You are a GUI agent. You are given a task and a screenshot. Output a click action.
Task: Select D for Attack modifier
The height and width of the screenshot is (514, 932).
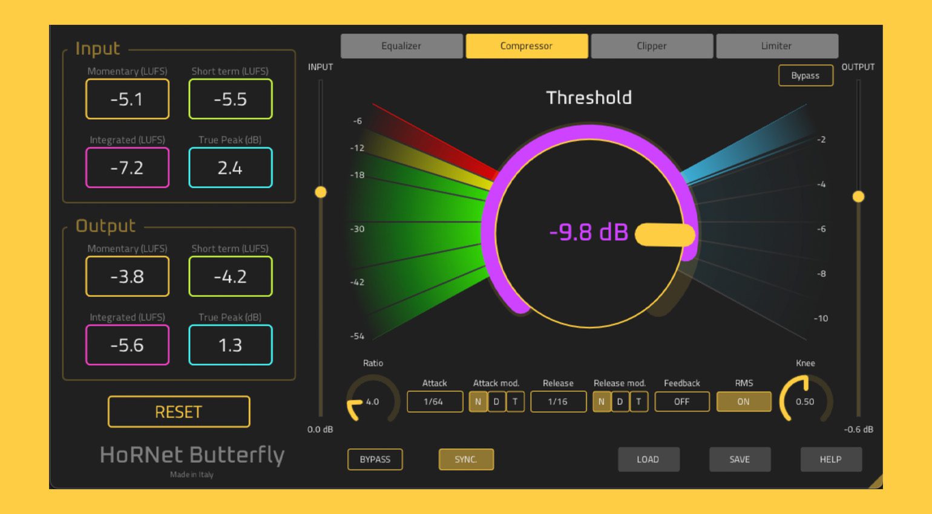(x=496, y=401)
